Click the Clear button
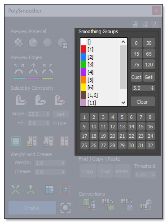The height and width of the screenshot is (223, 167). pyautogui.click(x=143, y=101)
